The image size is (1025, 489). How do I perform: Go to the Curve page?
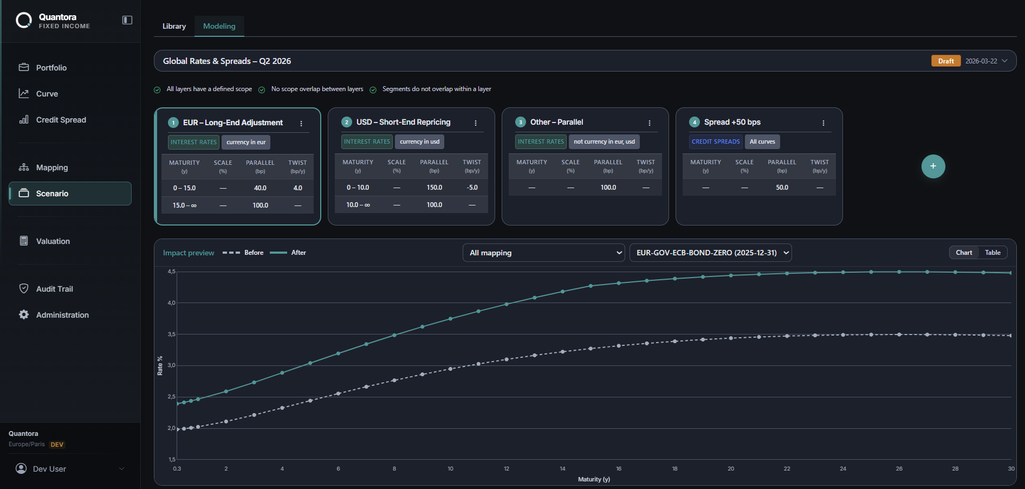(x=47, y=94)
